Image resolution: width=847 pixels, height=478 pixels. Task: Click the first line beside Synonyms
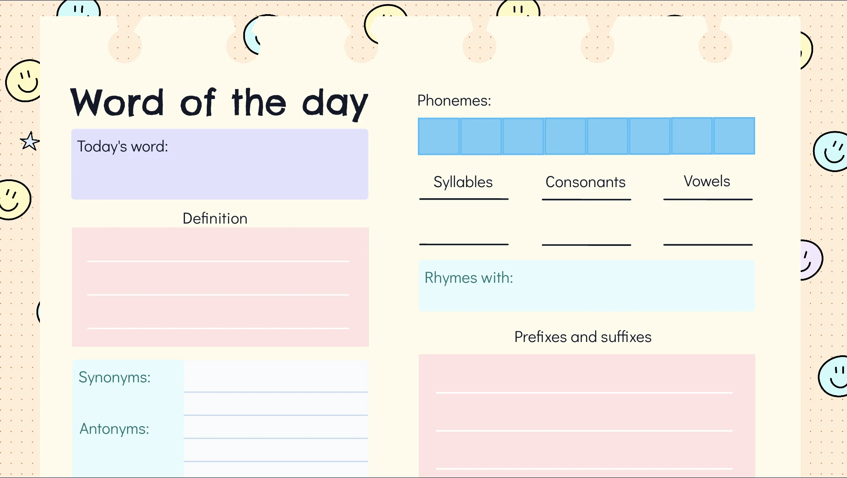coord(276,392)
